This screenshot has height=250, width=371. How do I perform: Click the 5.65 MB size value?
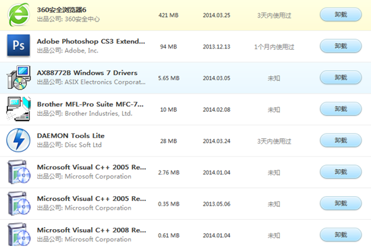point(169,78)
